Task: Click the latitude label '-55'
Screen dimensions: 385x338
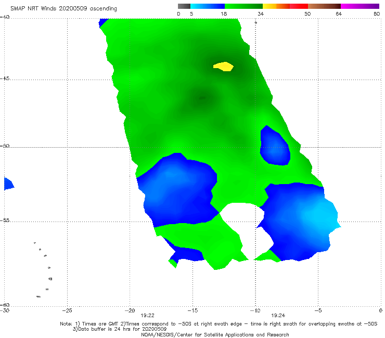Action: tap(5, 220)
